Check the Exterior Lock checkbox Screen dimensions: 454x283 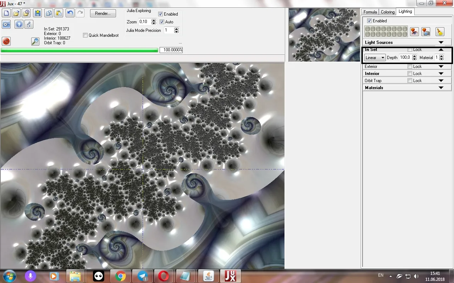410,67
